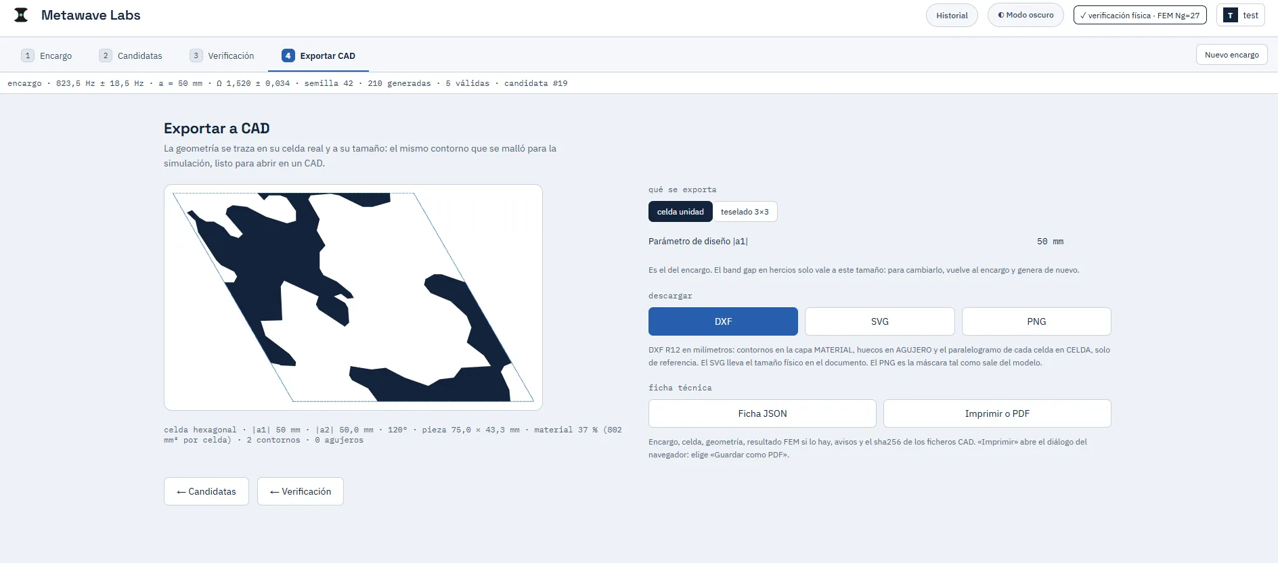Click the 50 mm design parameter value

(1050, 242)
